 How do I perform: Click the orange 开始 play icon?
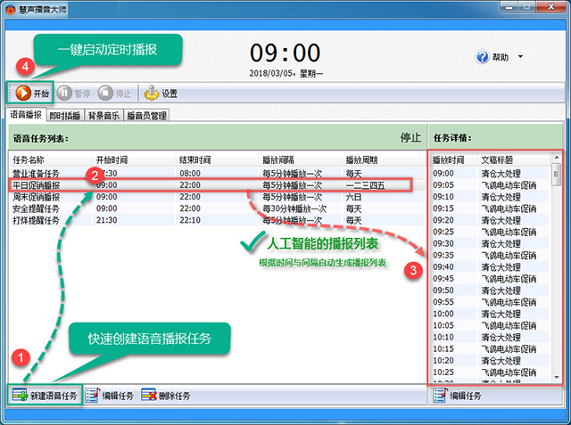coord(23,93)
